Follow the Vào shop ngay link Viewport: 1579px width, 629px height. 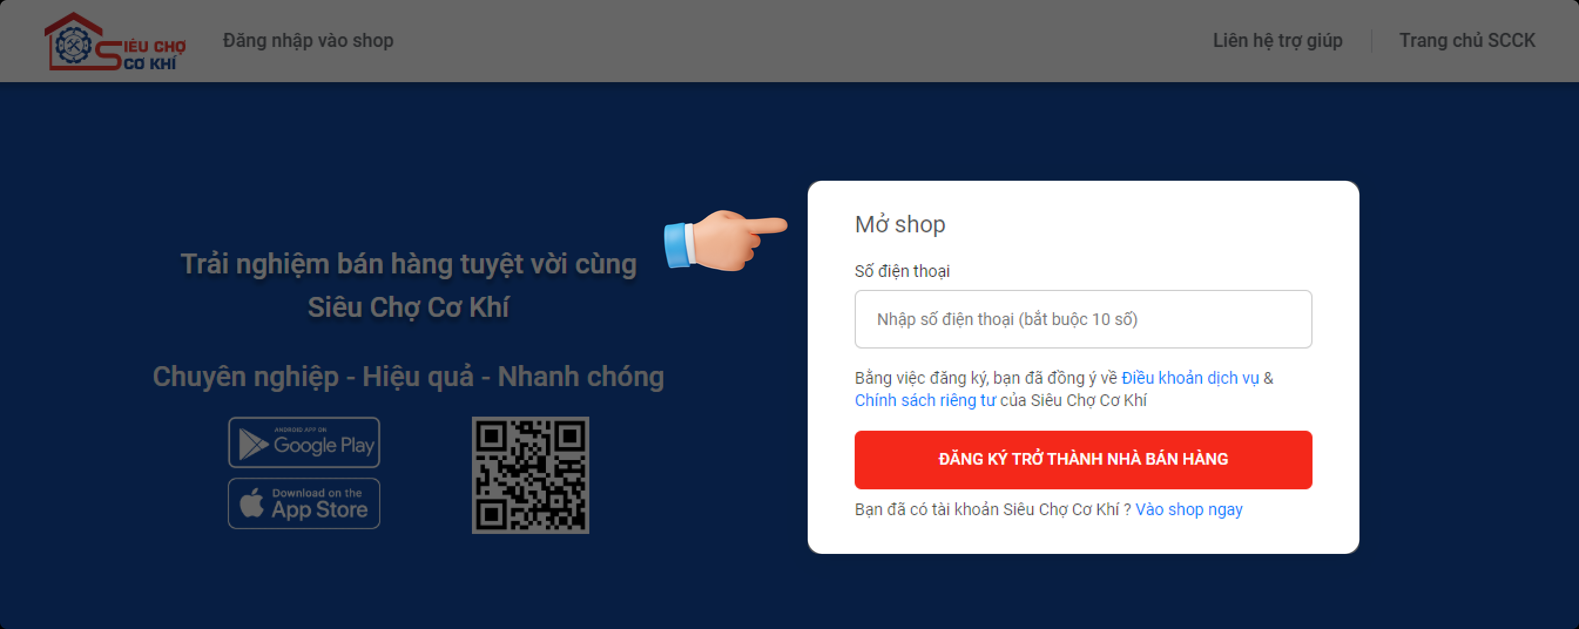(1189, 509)
